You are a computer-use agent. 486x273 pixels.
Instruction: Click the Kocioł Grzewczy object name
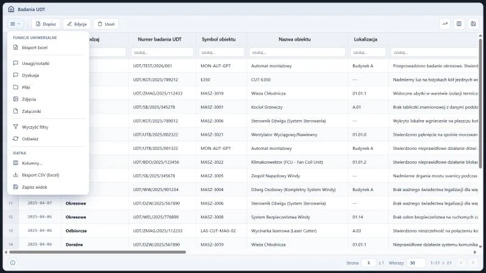pos(267,107)
